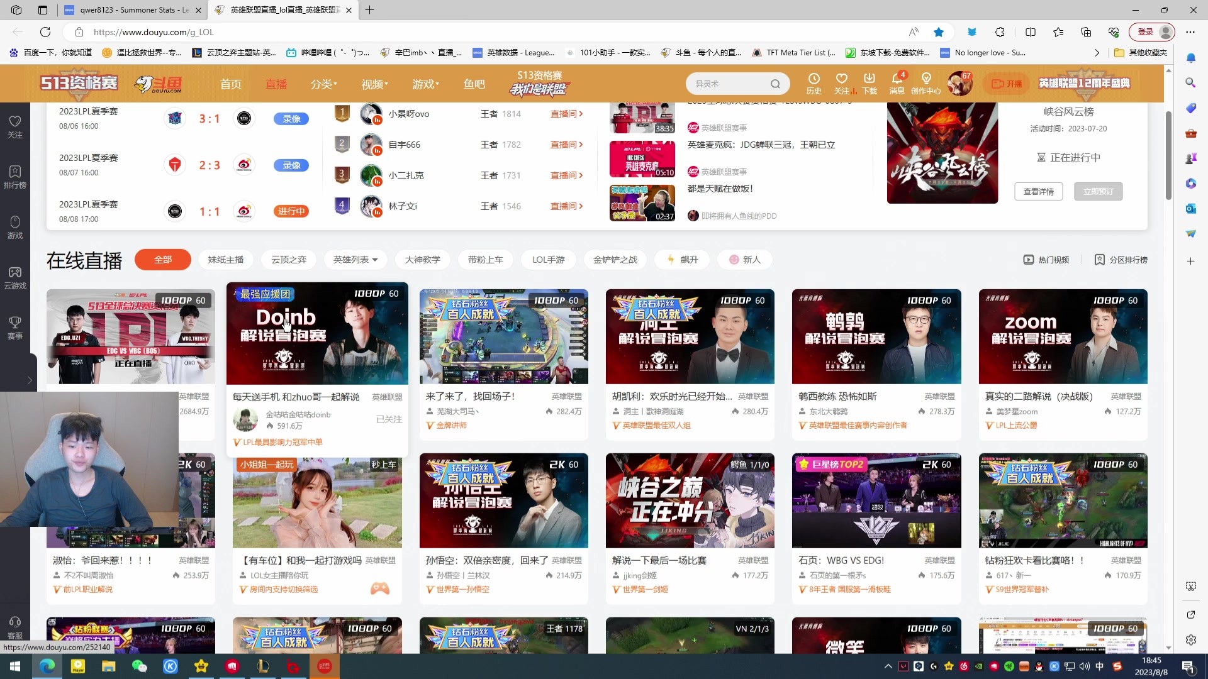Click the 热门视频 icon above stream grid
Viewport: 1208px width, 679px height.
(1028, 259)
